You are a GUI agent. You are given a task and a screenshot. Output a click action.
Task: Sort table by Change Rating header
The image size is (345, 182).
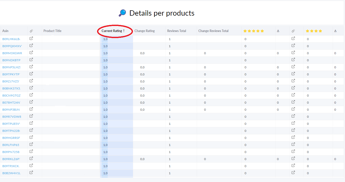coord(145,31)
